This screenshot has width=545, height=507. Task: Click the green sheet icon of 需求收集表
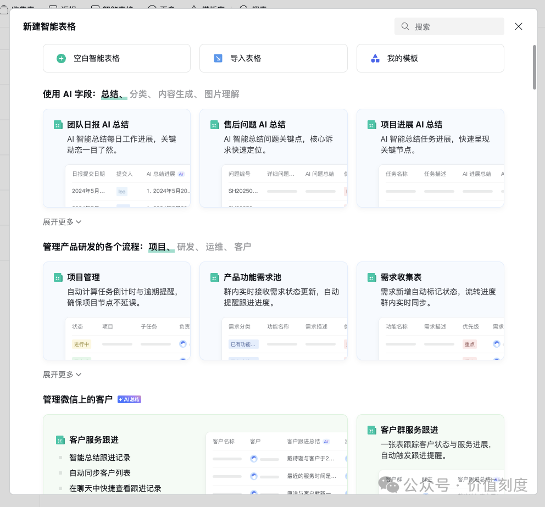click(371, 277)
